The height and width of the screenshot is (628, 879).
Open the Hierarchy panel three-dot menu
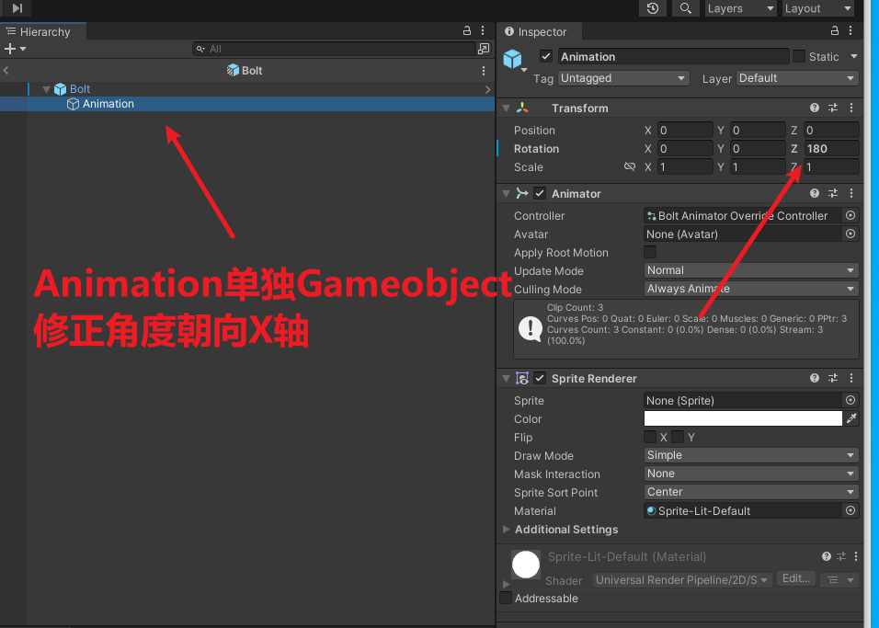point(483,31)
